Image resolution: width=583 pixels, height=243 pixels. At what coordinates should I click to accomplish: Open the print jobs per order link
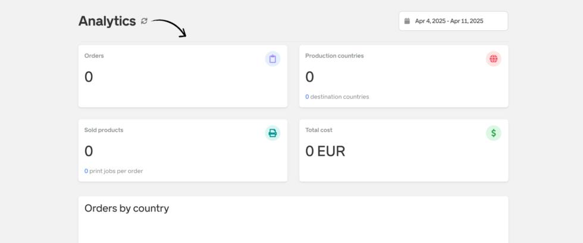click(114, 171)
